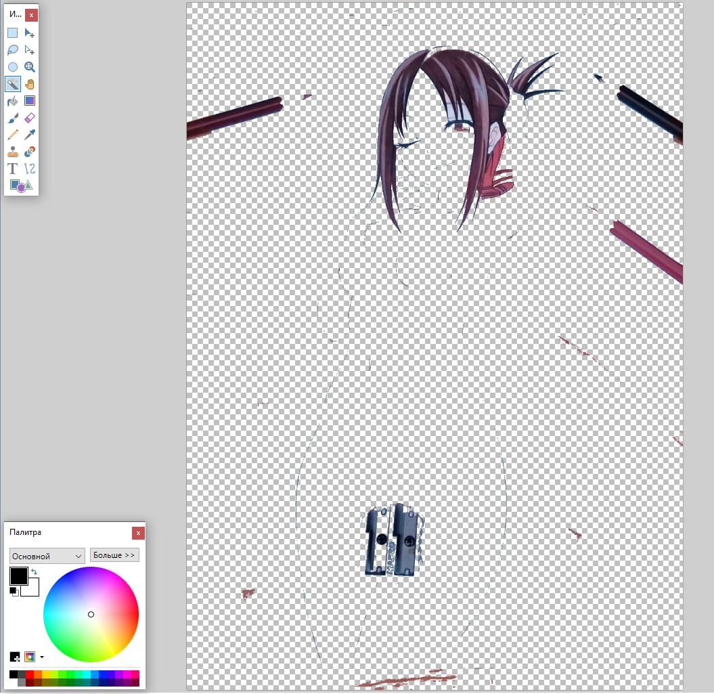Select the Ellipse Select tool

(x=13, y=67)
